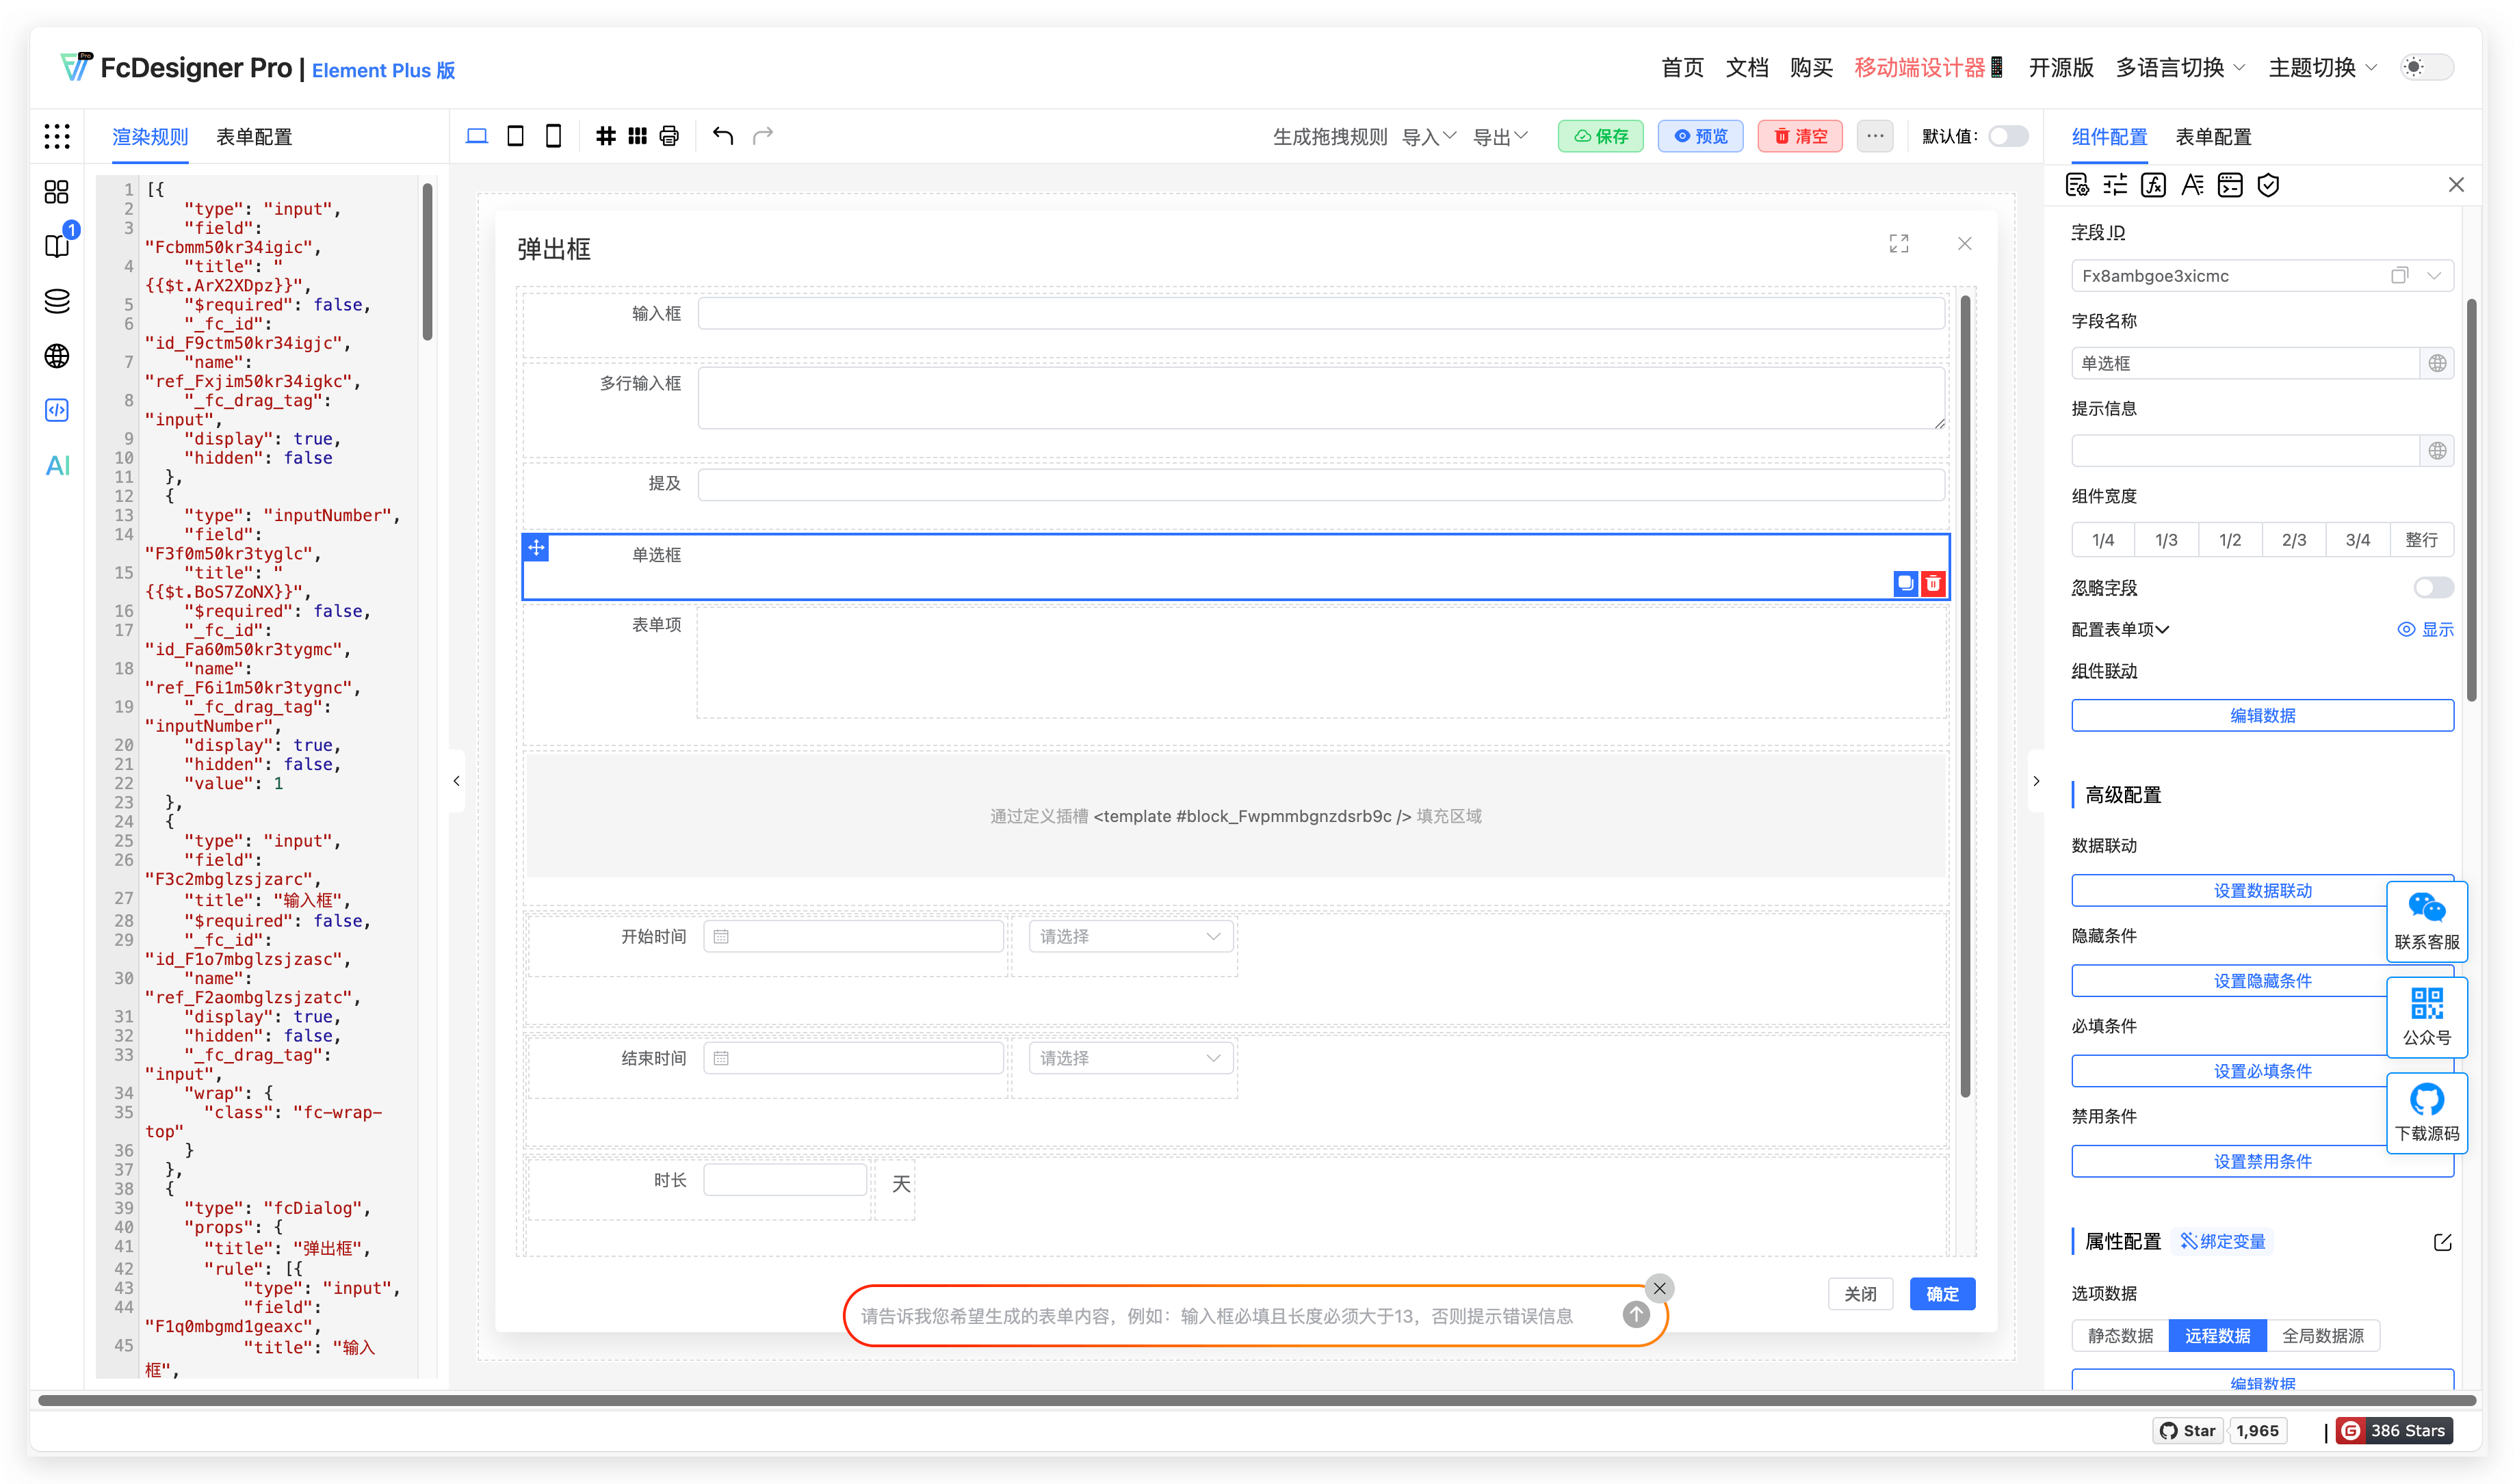Click the print icon in top toolbar
This screenshot has height=1484, width=2515.
click(x=668, y=135)
